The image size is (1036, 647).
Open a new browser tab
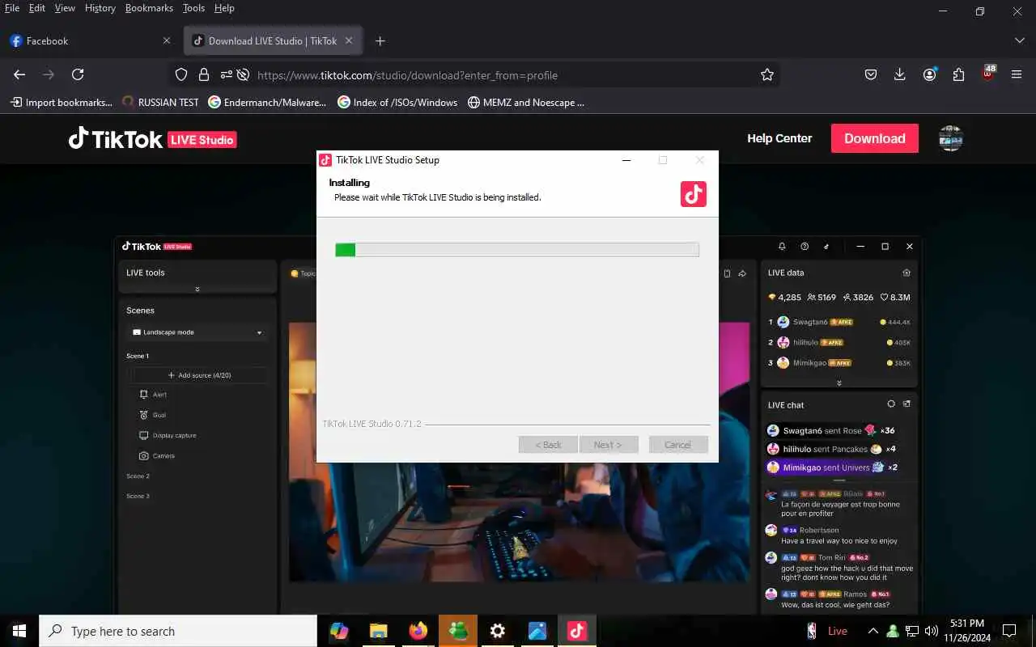[380, 40]
